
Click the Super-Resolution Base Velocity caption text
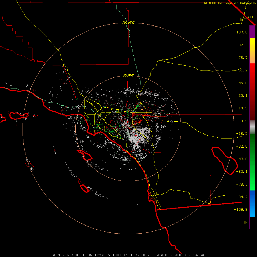(100, 255)
